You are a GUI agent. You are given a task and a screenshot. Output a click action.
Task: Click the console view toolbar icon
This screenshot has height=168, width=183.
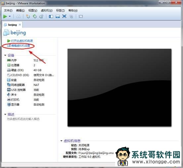[x=81, y=17]
